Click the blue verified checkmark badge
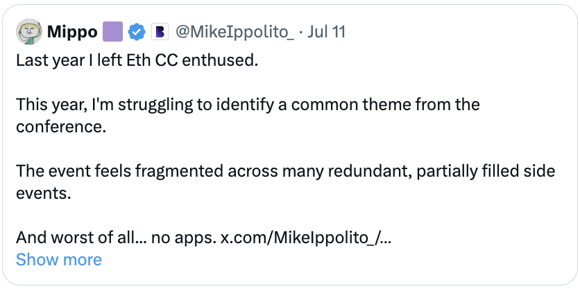 [137, 32]
